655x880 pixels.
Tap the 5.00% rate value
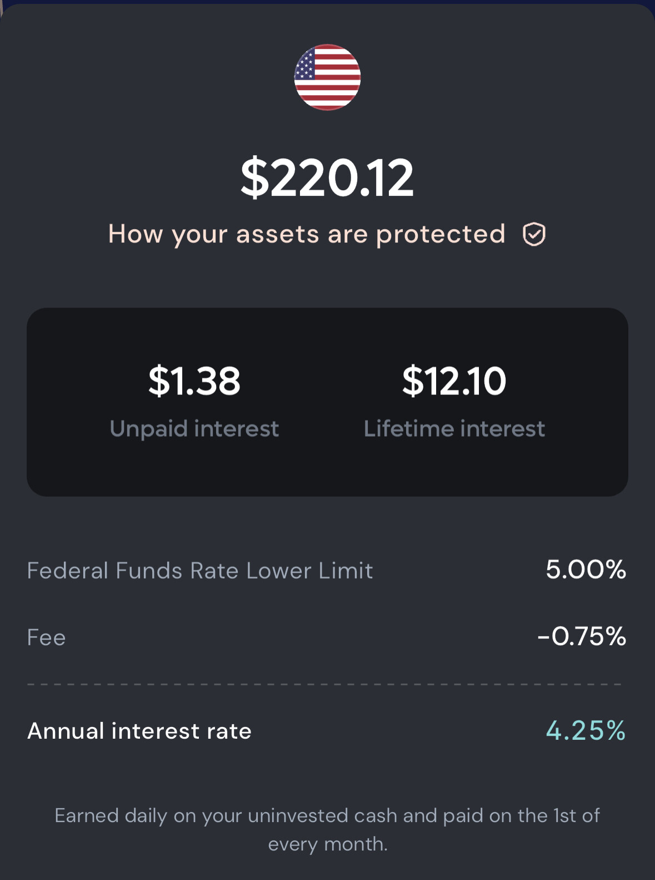tap(586, 570)
